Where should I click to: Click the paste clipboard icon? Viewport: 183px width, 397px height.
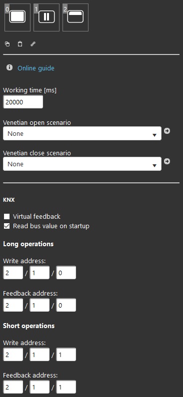(x=20, y=44)
